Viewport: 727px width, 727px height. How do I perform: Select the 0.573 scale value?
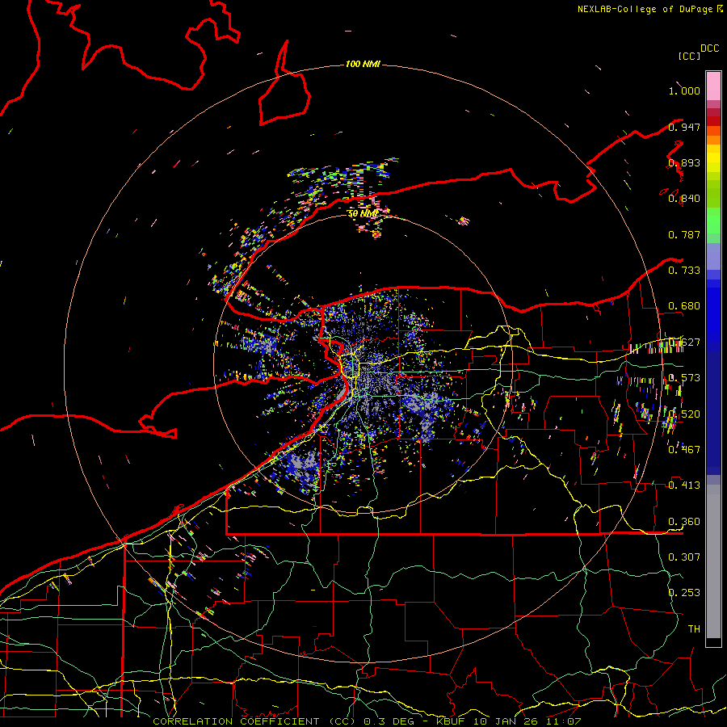click(684, 378)
